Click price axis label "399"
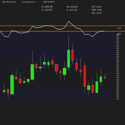The width and height of the screenshot is (125, 125). [117, 81]
